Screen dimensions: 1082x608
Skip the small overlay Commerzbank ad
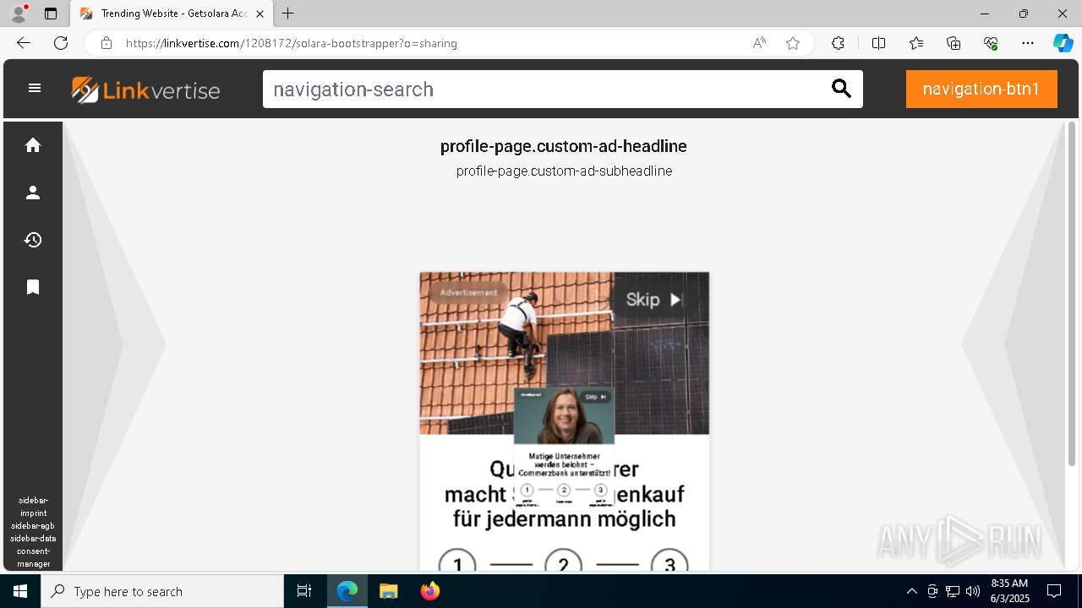coord(596,397)
